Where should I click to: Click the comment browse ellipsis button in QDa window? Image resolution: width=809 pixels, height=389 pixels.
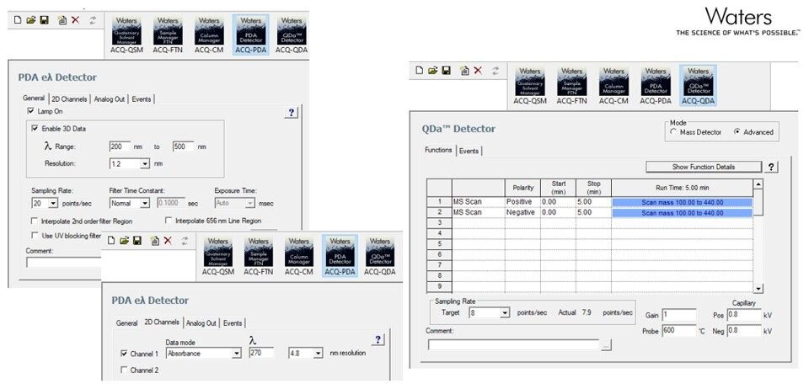pos(606,346)
